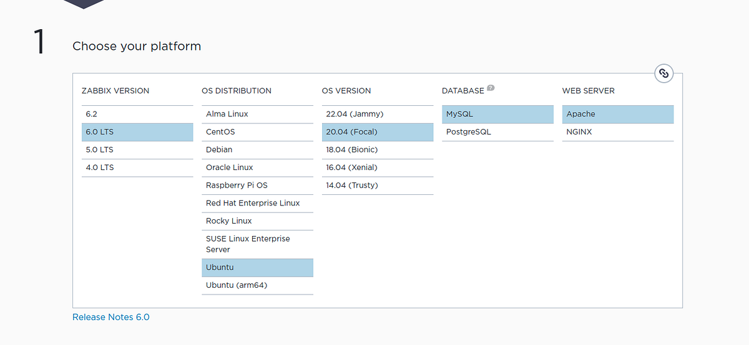Screen dimensions: 749x345
Task: Copy the configuration permalink chain icon
Action: point(664,73)
